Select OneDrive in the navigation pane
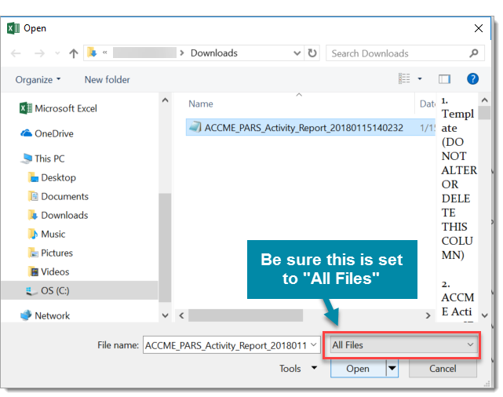 pyautogui.click(x=53, y=133)
